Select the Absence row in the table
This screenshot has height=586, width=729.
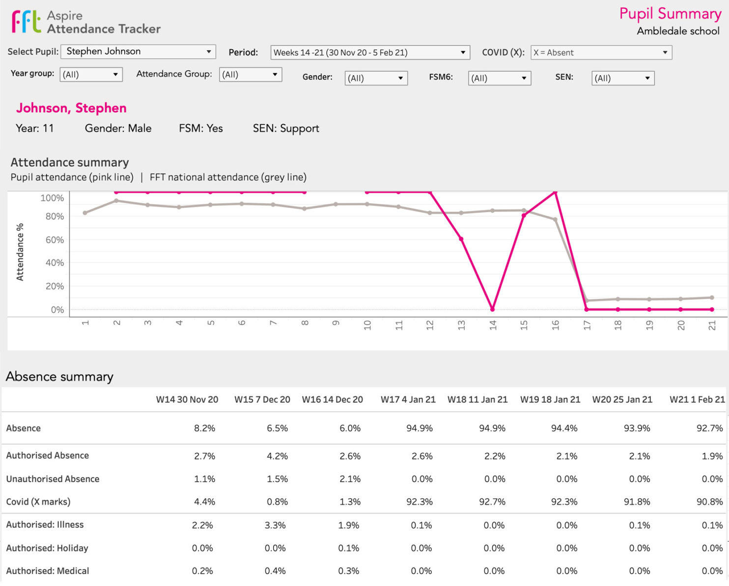click(x=23, y=428)
